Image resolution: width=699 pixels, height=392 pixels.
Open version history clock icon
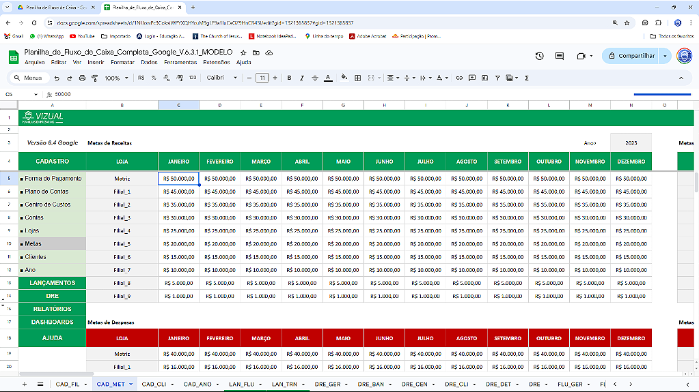539,56
